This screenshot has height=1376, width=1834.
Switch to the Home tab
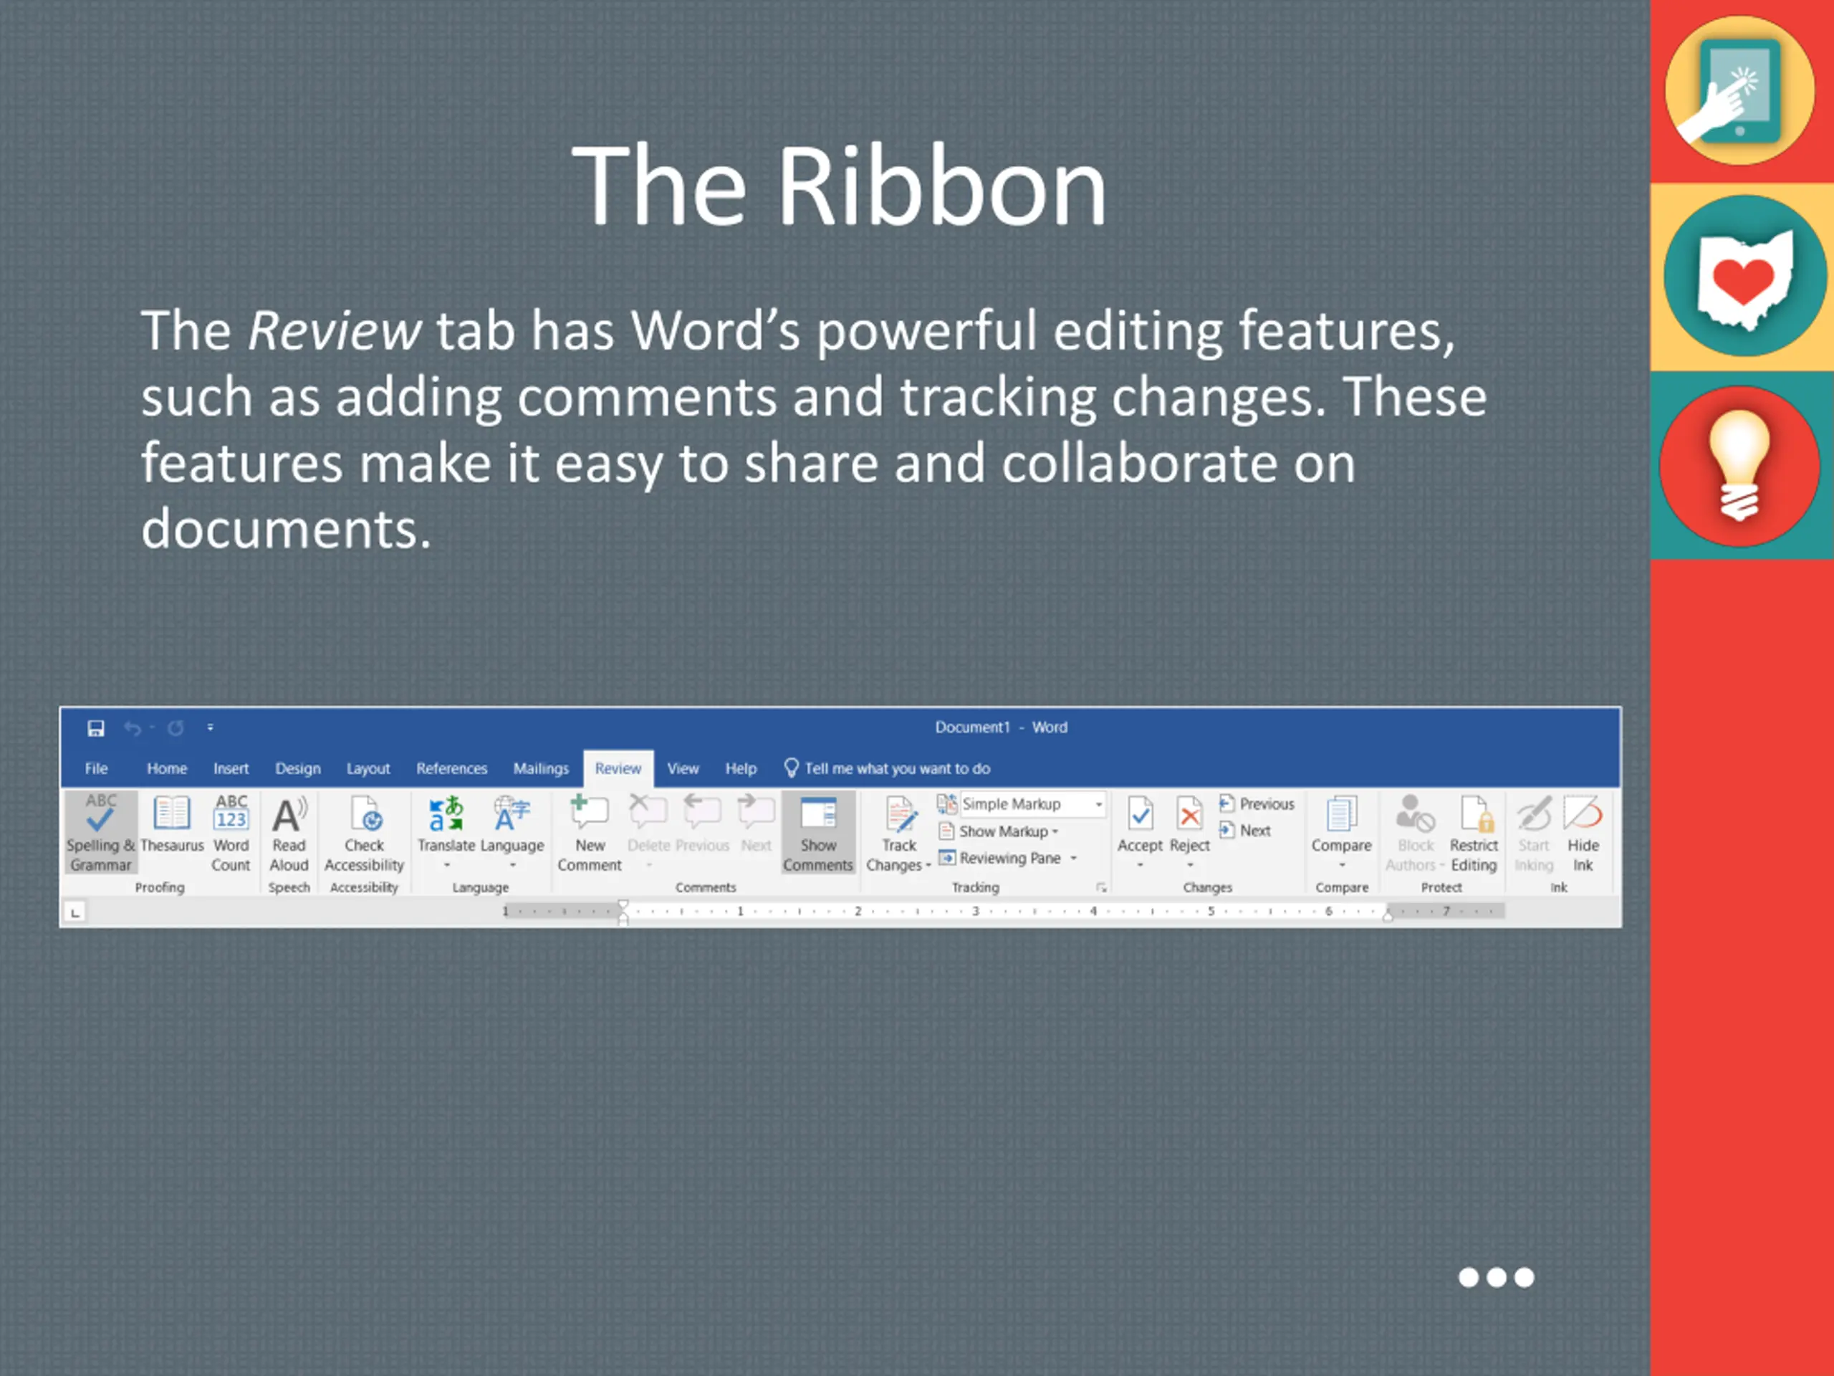[167, 769]
